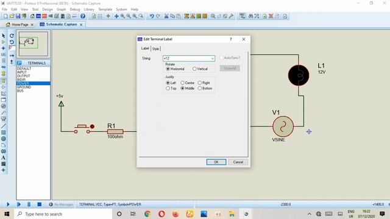Select the Right justify radio button
The image size is (390, 219).
[x=200, y=83]
